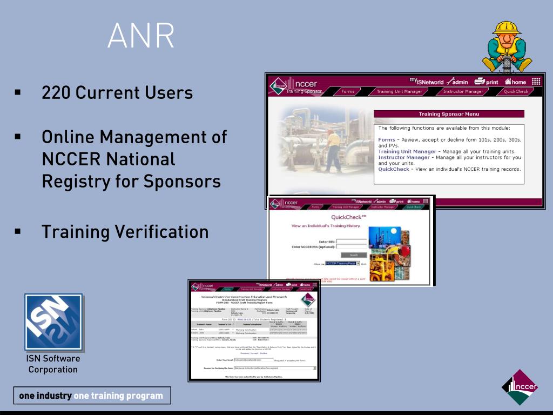Image resolution: width=553 pixels, height=415 pixels.
Task: Open the grid menu icon in Training Sponsor window
Action: [x=536, y=82]
